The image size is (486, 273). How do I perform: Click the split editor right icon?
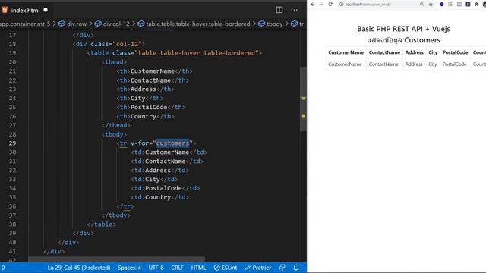pos(279,10)
